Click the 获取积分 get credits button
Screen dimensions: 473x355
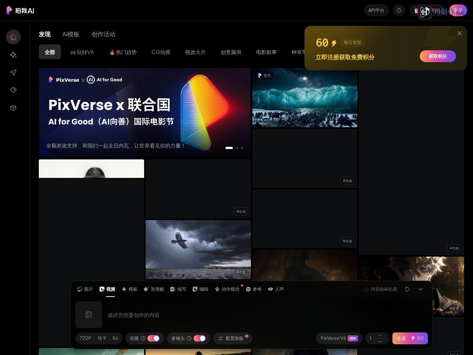438,56
